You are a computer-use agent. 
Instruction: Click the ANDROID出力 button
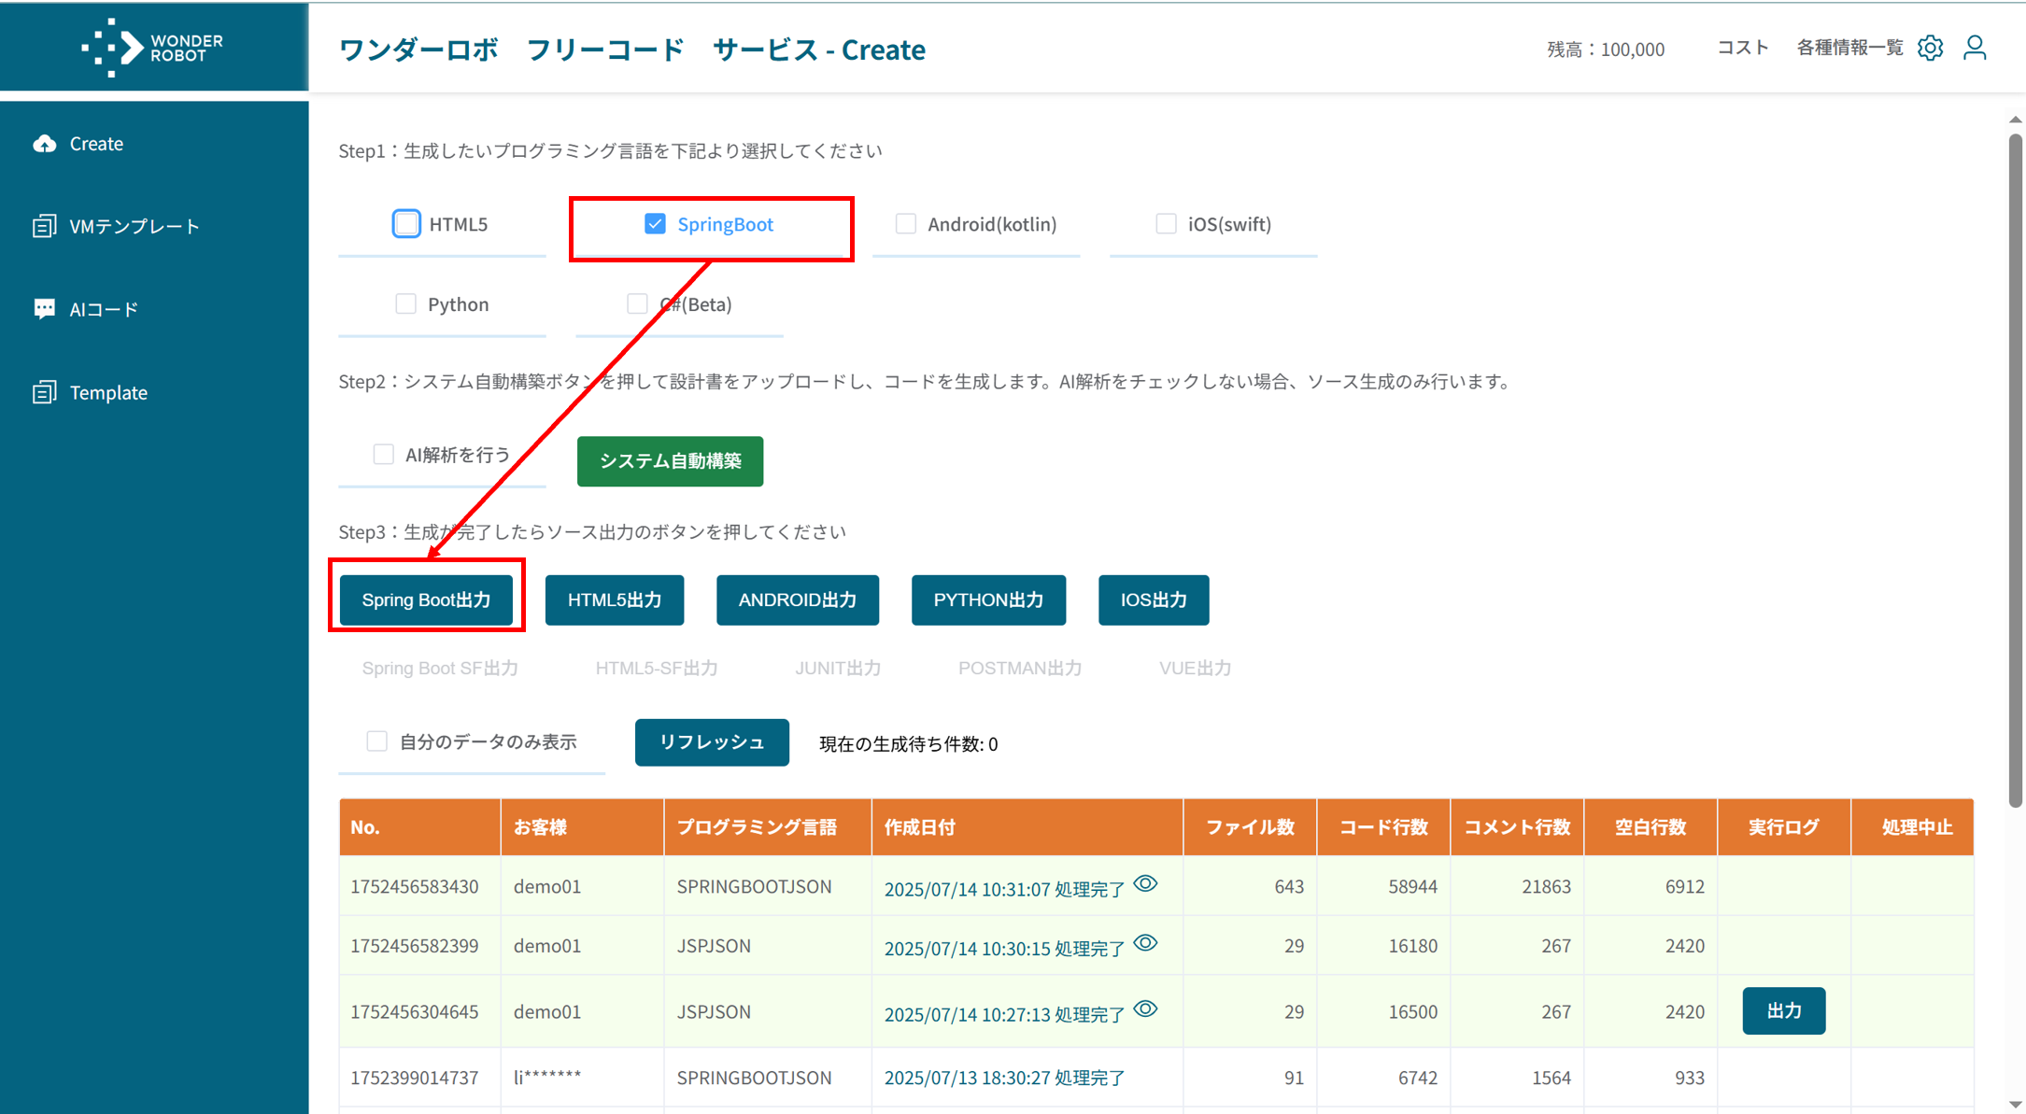[x=798, y=599]
